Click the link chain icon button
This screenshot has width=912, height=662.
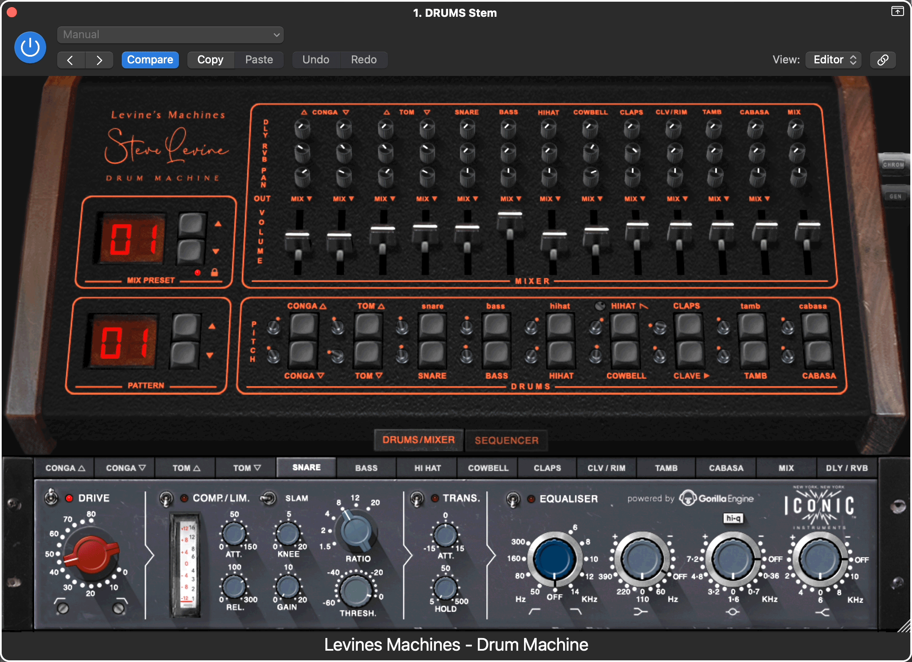(x=883, y=60)
